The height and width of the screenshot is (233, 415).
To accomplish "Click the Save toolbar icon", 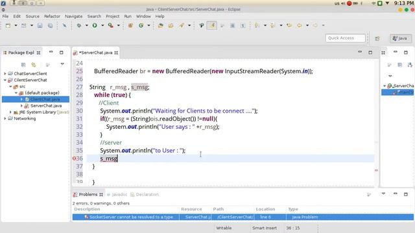I will click(40, 26).
